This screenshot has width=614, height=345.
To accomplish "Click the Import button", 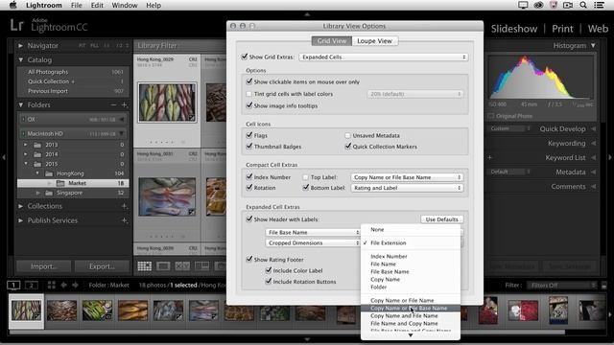I will (x=44, y=266).
